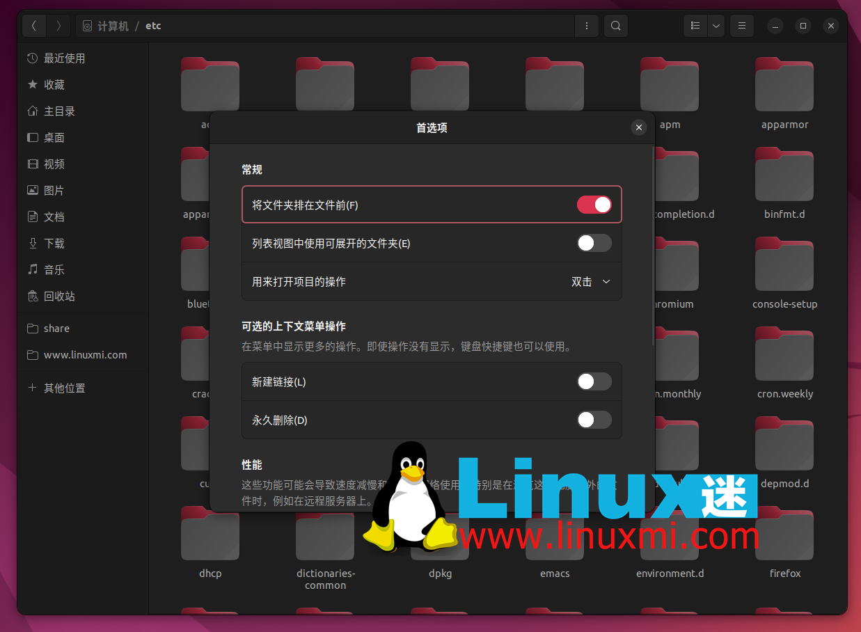Select the firefox folder
The height and width of the screenshot is (632, 861).
pyautogui.click(x=784, y=543)
